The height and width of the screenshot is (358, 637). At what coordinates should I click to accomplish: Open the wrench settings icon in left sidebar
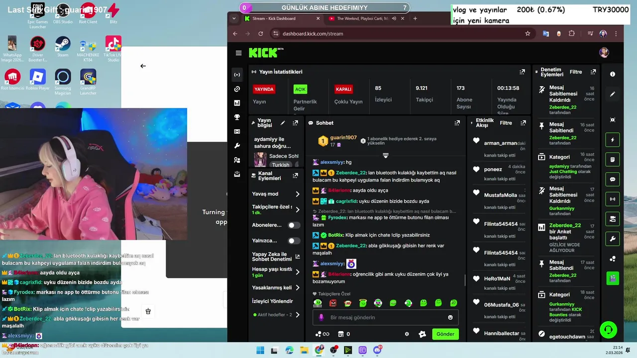[x=237, y=146]
